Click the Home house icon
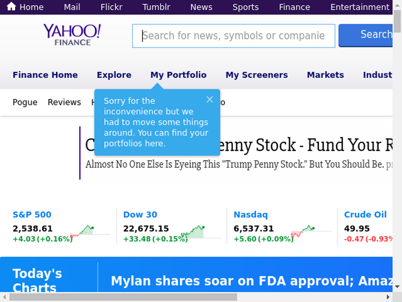Image resolution: width=402 pixels, height=302 pixels. [x=11, y=6]
